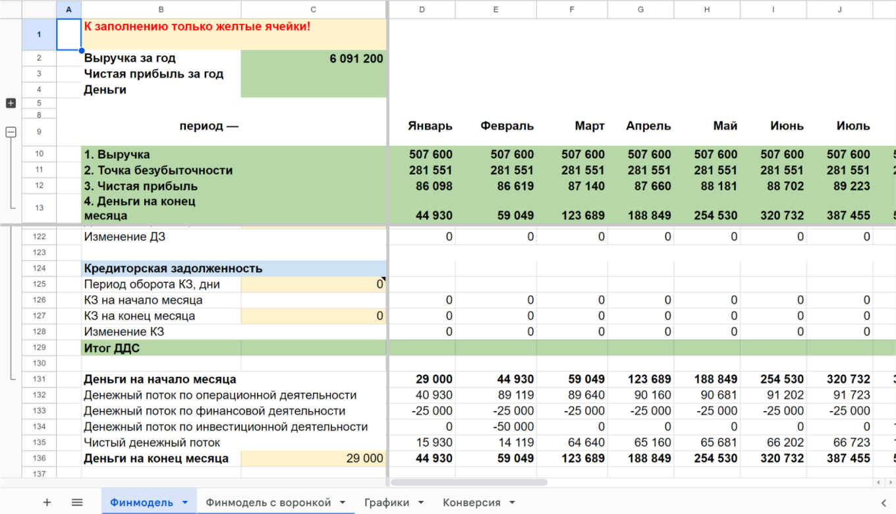Open Графики tab dropdown arrow

[420, 502]
